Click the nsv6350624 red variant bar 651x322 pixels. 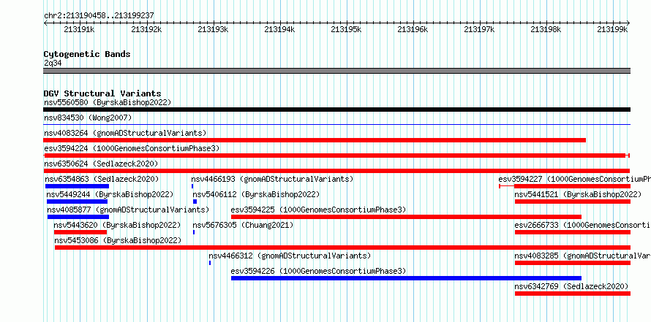336,171
